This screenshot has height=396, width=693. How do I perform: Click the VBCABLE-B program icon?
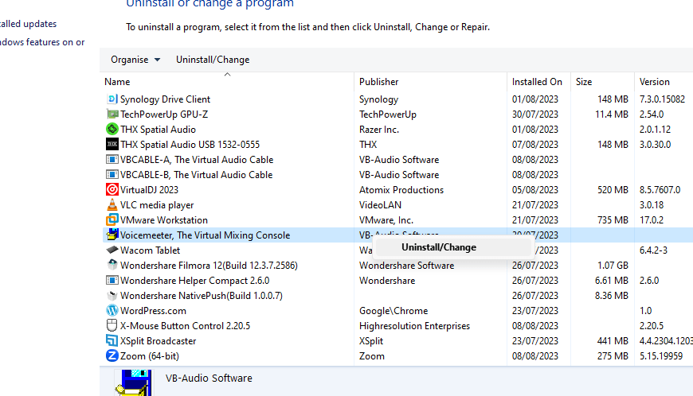tap(112, 175)
